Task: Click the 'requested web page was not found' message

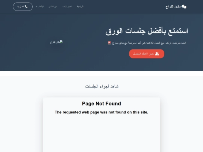Action: 101,112
